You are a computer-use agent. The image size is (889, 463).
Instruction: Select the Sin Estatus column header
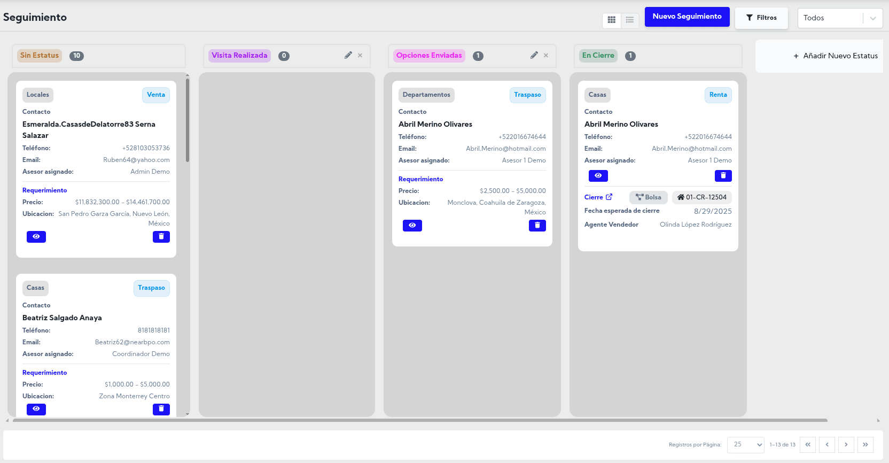coord(40,56)
